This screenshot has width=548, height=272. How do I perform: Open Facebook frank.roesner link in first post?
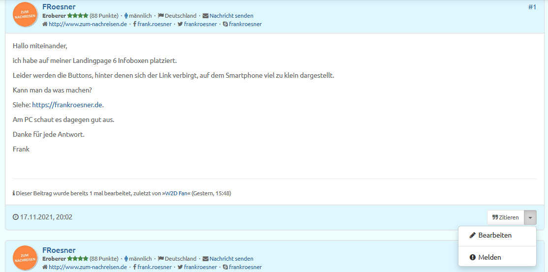[154, 24]
